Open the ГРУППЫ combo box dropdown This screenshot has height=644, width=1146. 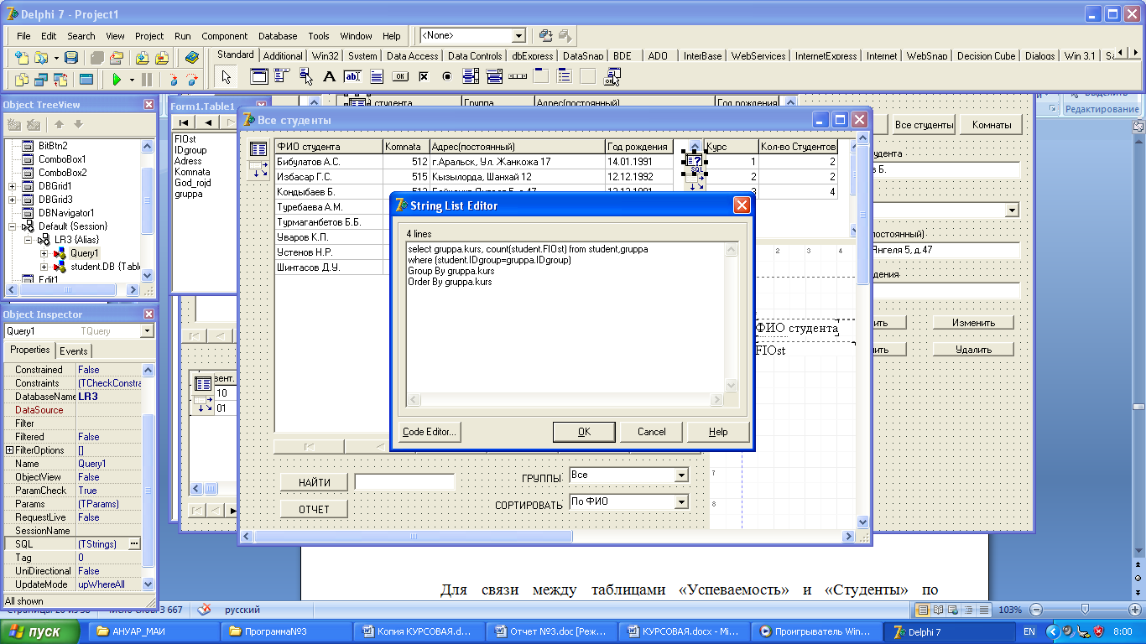tap(680, 475)
